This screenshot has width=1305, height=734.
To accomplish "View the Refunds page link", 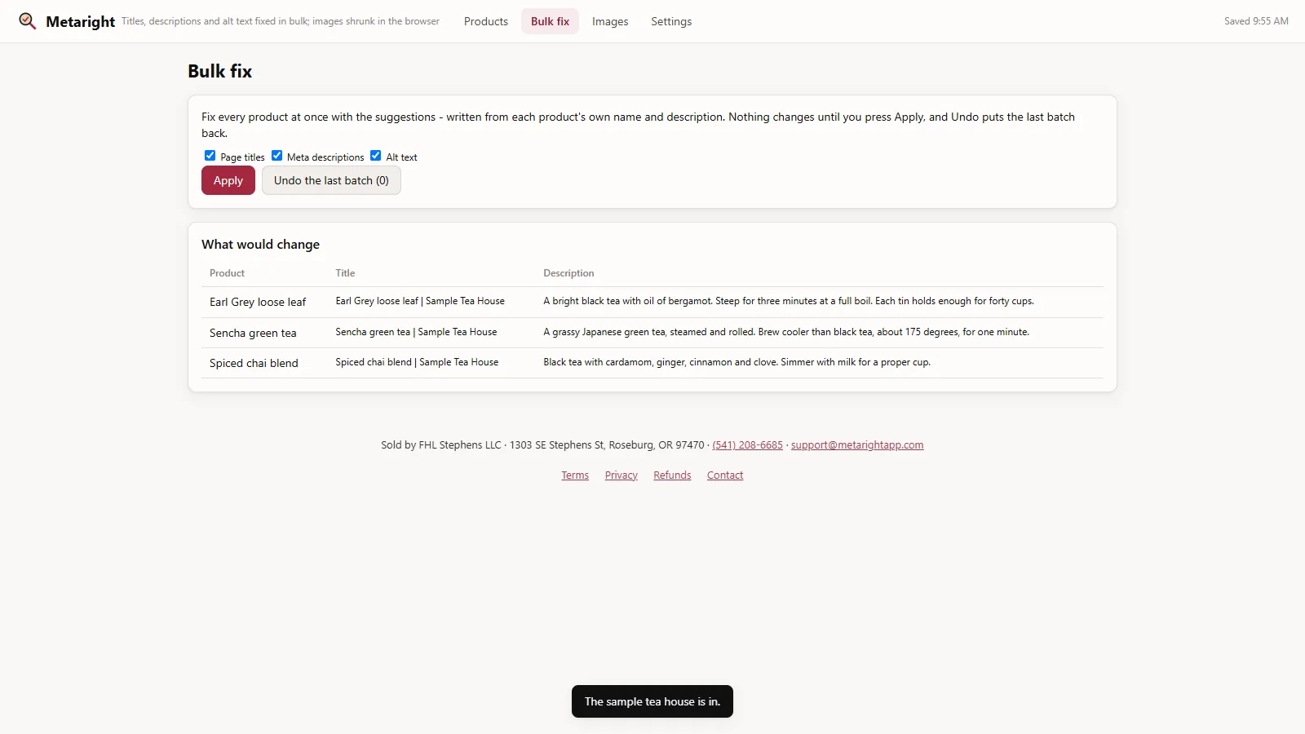I will 672,475.
